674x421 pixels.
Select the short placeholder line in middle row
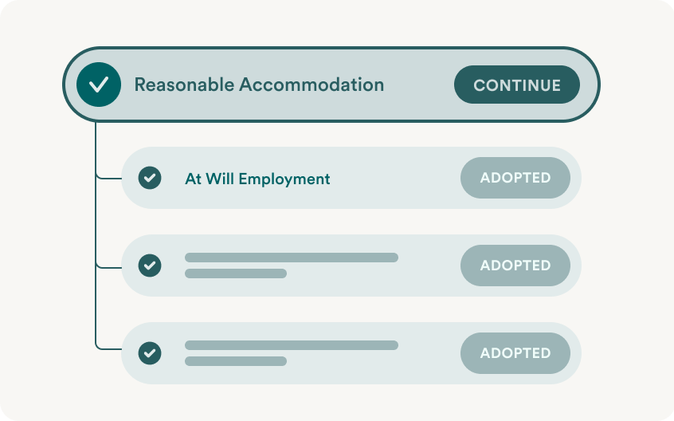pyautogui.click(x=236, y=273)
